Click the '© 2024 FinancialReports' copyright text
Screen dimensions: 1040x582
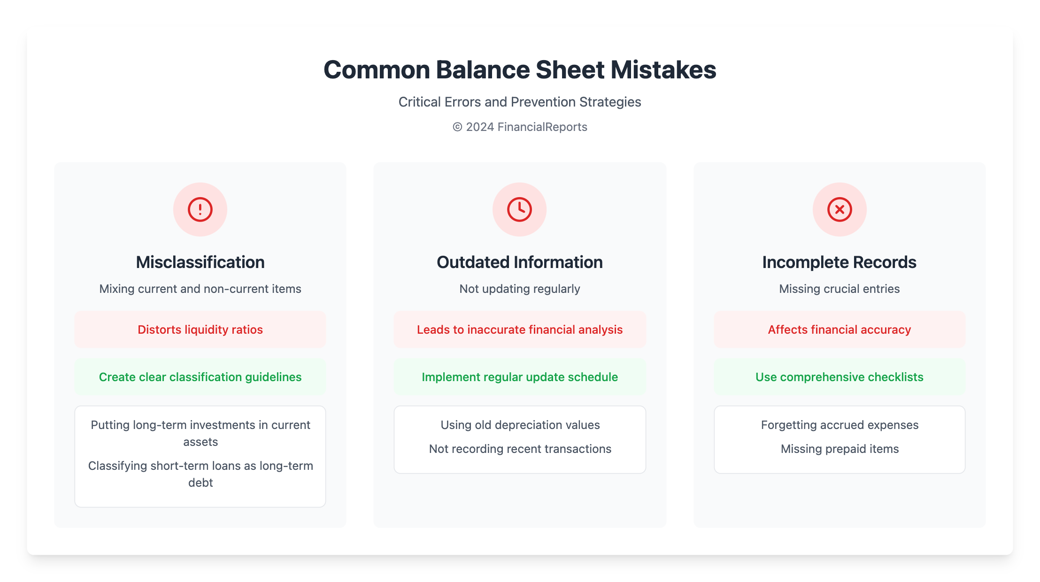(x=520, y=127)
